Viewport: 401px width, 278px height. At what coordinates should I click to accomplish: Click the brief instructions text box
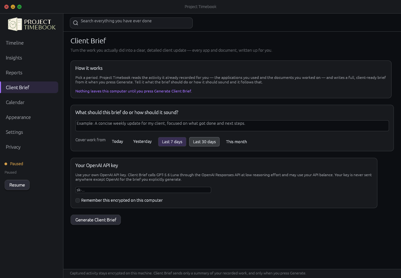(x=232, y=126)
